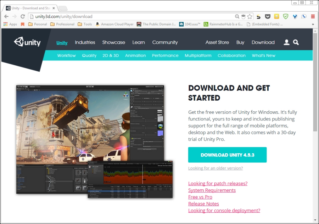Viewport: 319px width, 224px height.
Task: Open the Personal bookmarks folder
Action: coord(37,24)
